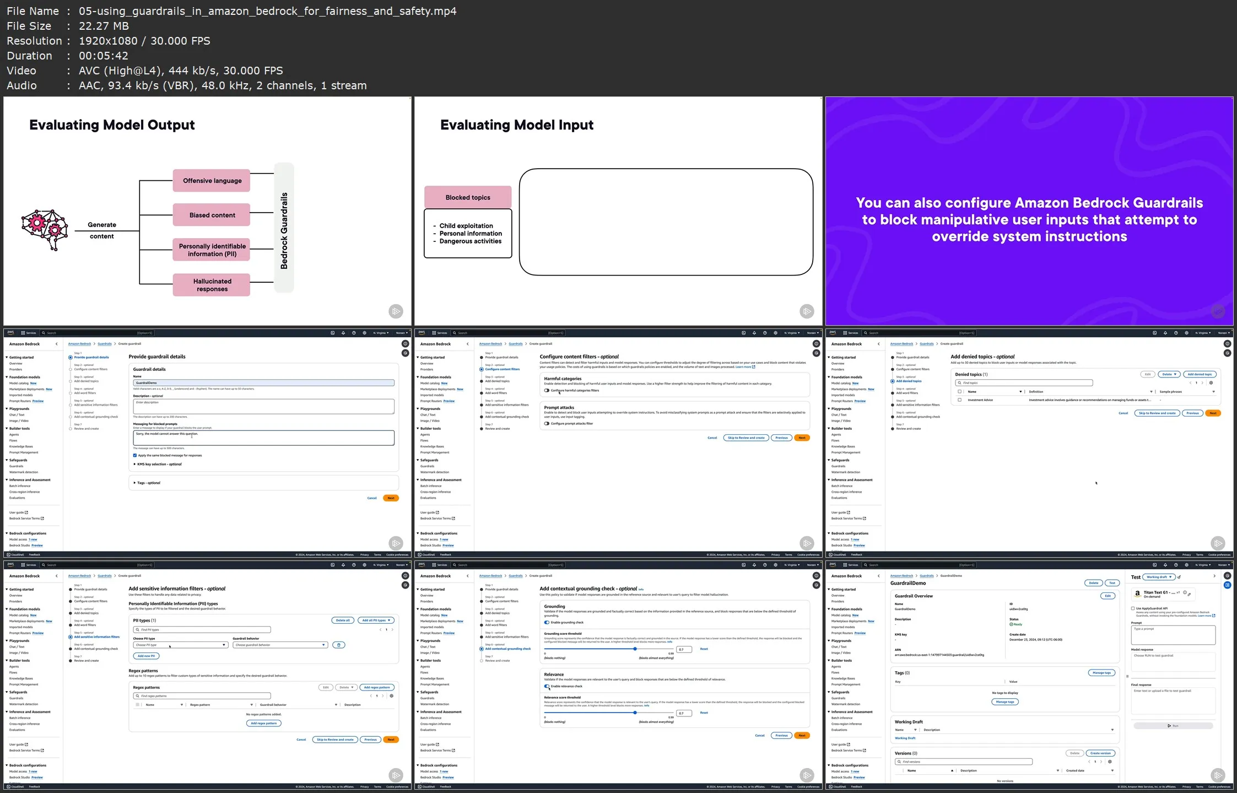Click Add new PII button
This screenshot has width=1237, height=793.
[147, 656]
